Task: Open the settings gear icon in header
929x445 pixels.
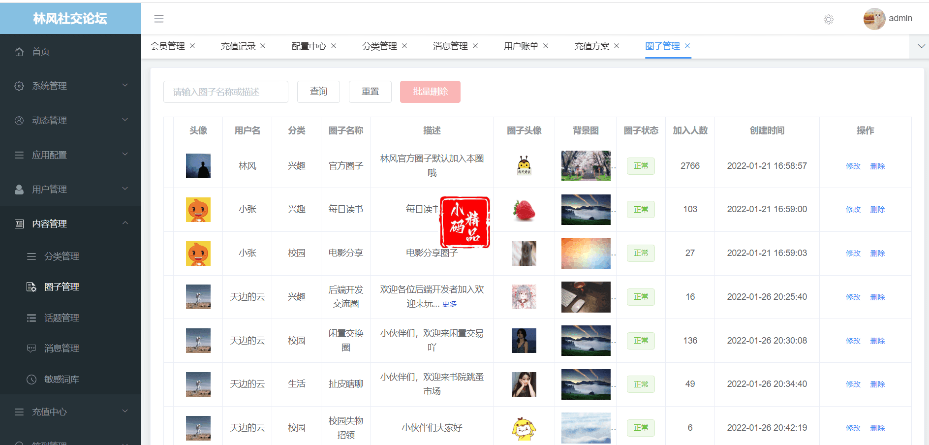Action: [x=829, y=19]
